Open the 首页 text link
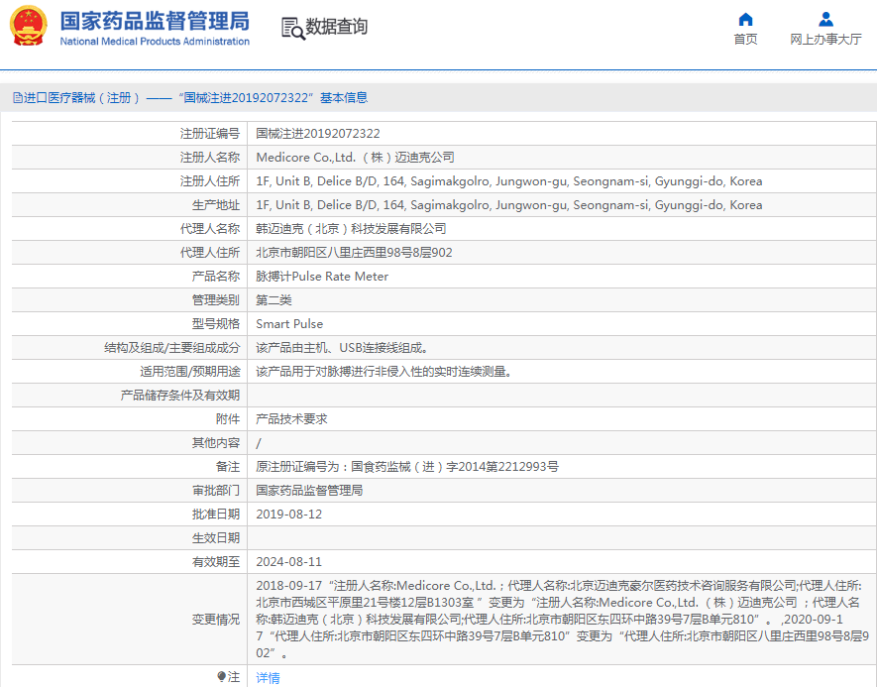 tap(745, 40)
